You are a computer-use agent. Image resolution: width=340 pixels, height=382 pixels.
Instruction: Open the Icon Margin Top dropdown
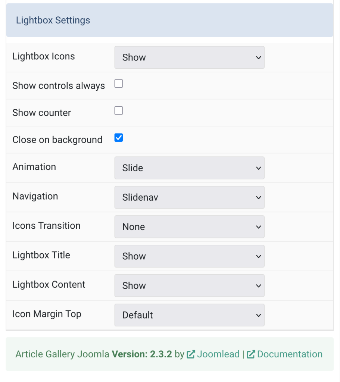tap(189, 315)
